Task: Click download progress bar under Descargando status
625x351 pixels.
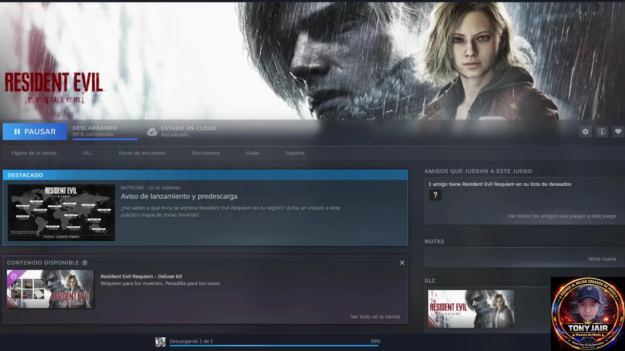Action: point(105,139)
